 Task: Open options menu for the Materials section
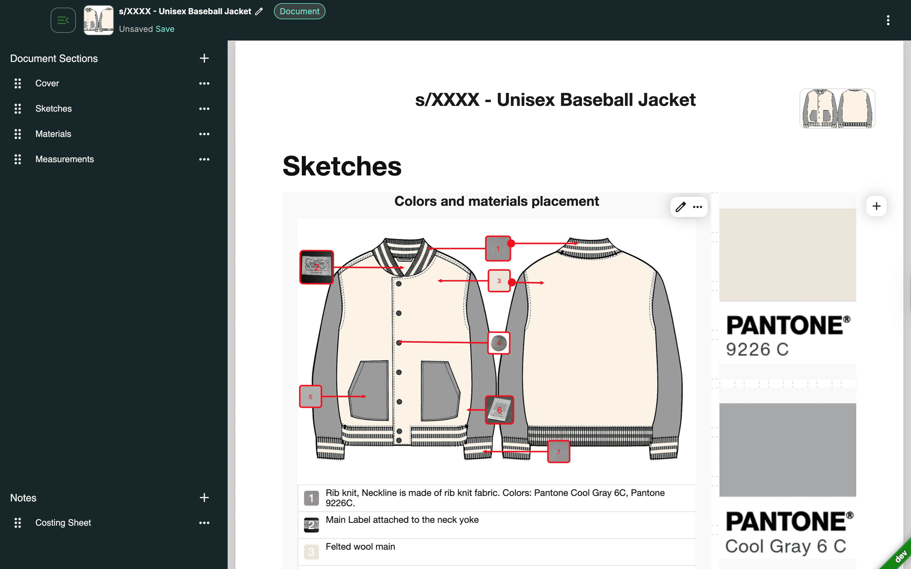[x=204, y=134]
